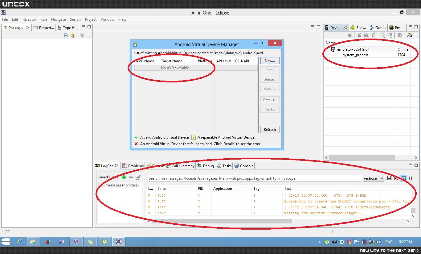Viewport: 421px width, 254px height.
Task: Edit the selected LogCat filter
Action: tap(138, 177)
